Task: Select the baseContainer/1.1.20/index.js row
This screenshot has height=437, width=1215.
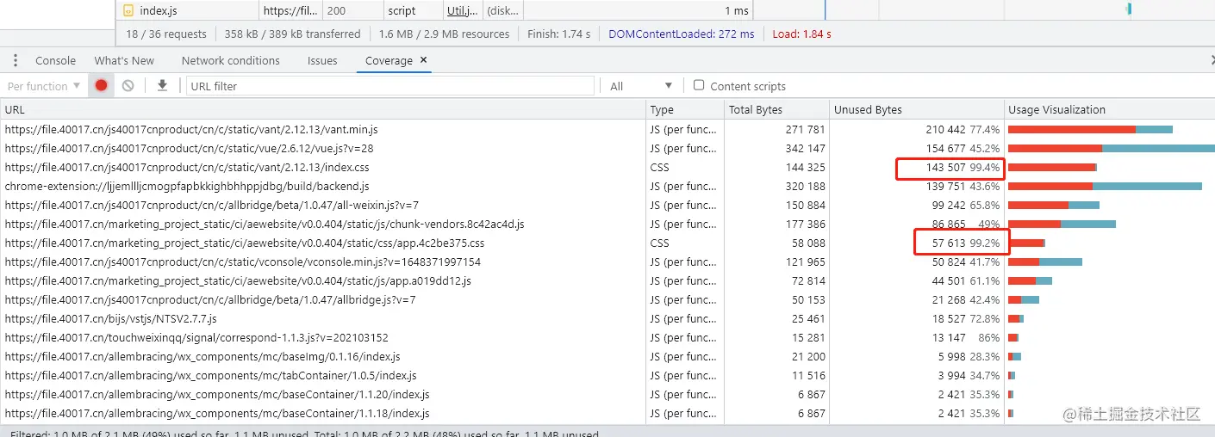Action: point(607,394)
